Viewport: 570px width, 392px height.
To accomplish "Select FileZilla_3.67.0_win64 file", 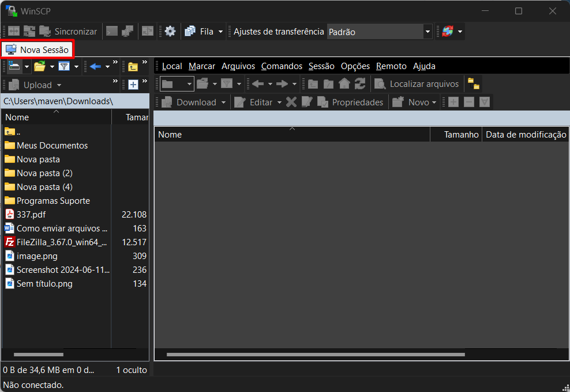I will [x=56, y=242].
